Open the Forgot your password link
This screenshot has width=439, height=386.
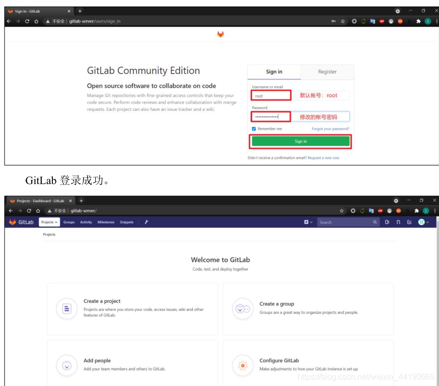click(x=330, y=128)
